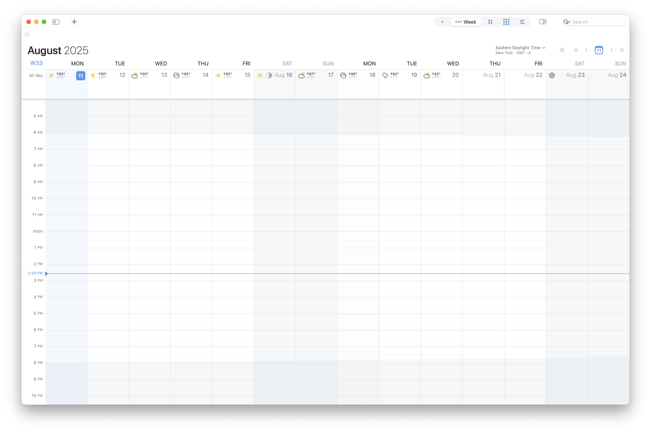The width and height of the screenshot is (651, 433).
Task: Switch to Month view grid icon
Action: pos(490,22)
